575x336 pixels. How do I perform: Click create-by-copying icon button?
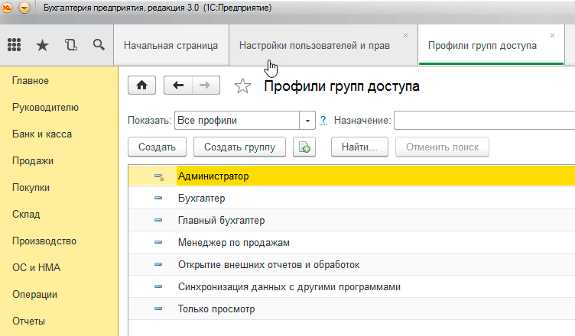[304, 147]
